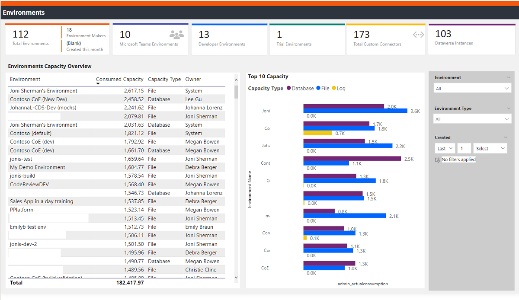519x300 pixels.
Task: Click the filter icon beside No filters applied
Action: tap(437, 160)
